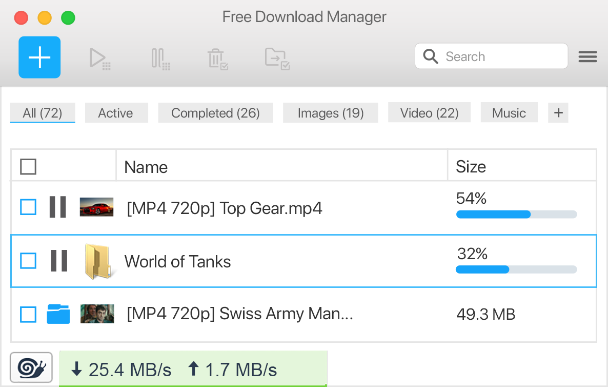Image resolution: width=608 pixels, height=387 pixels.
Task: Select the Delete downloads toolbar icon
Action: [x=217, y=57]
